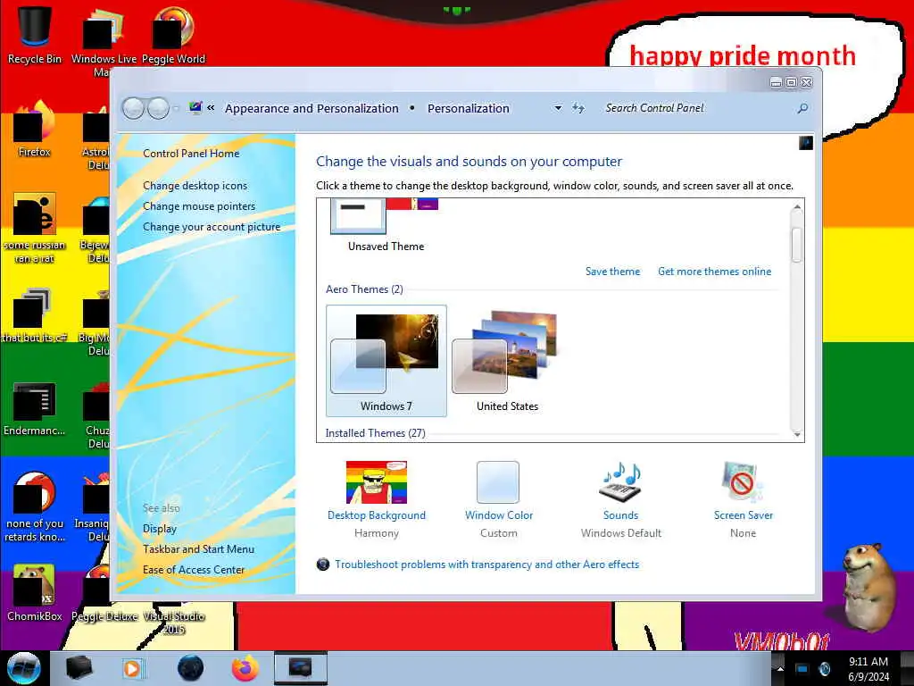Image resolution: width=914 pixels, height=686 pixels.
Task: Click the theme list scrollbar thumb
Action: pos(797,245)
